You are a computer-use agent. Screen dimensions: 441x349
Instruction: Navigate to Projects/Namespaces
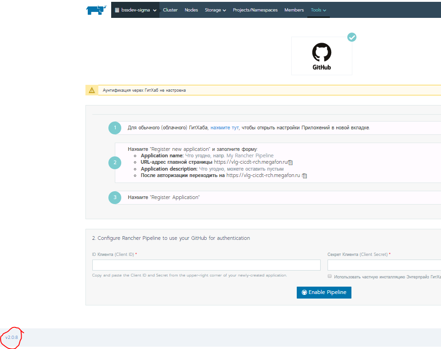click(255, 10)
